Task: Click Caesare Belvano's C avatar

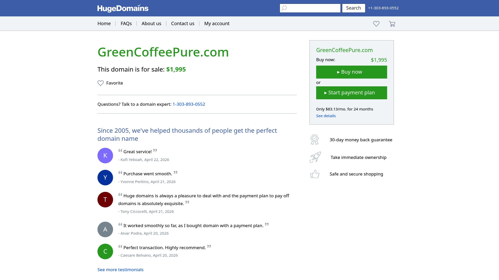Action: click(x=105, y=251)
